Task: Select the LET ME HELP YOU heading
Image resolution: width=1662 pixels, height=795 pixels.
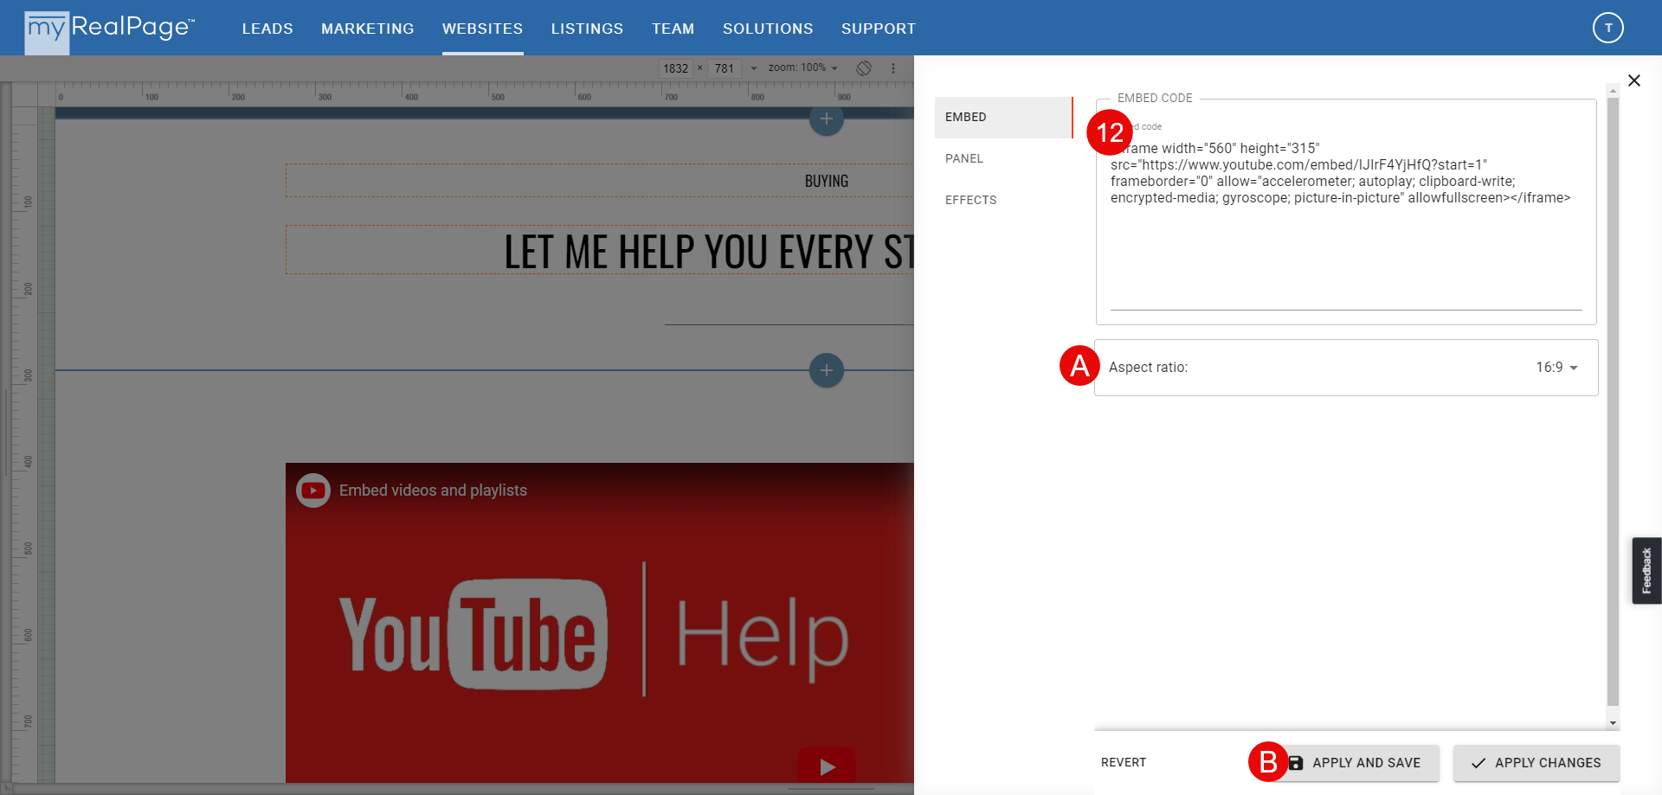Action: (599, 250)
